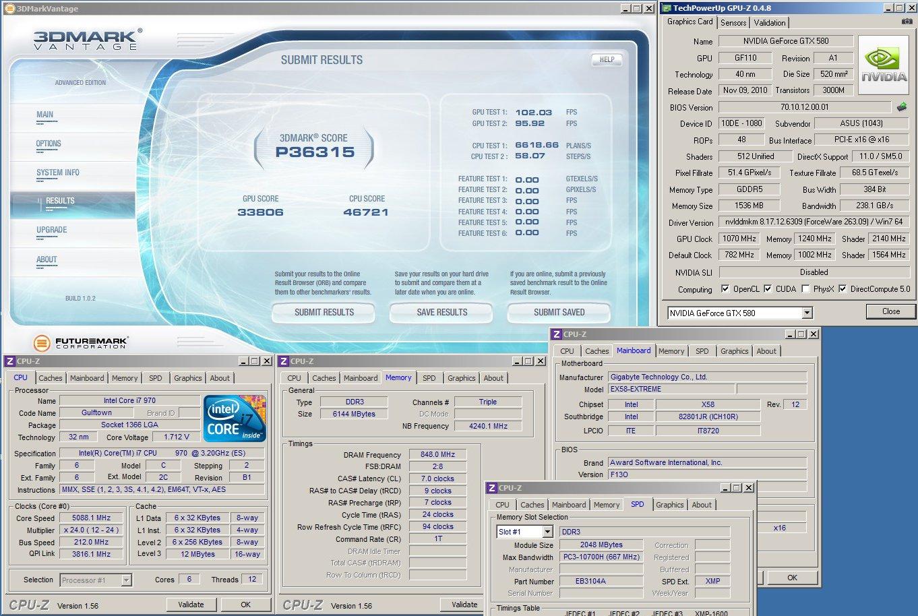Click the GPU name field NVIDIA GeForce GTX 580
918x616 pixels.
pyautogui.click(x=786, y=41)
